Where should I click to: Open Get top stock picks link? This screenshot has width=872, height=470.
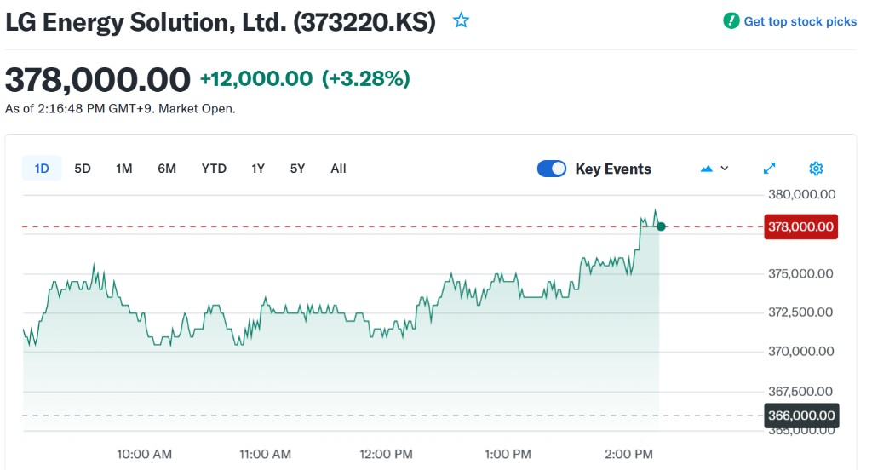(800, 21)
